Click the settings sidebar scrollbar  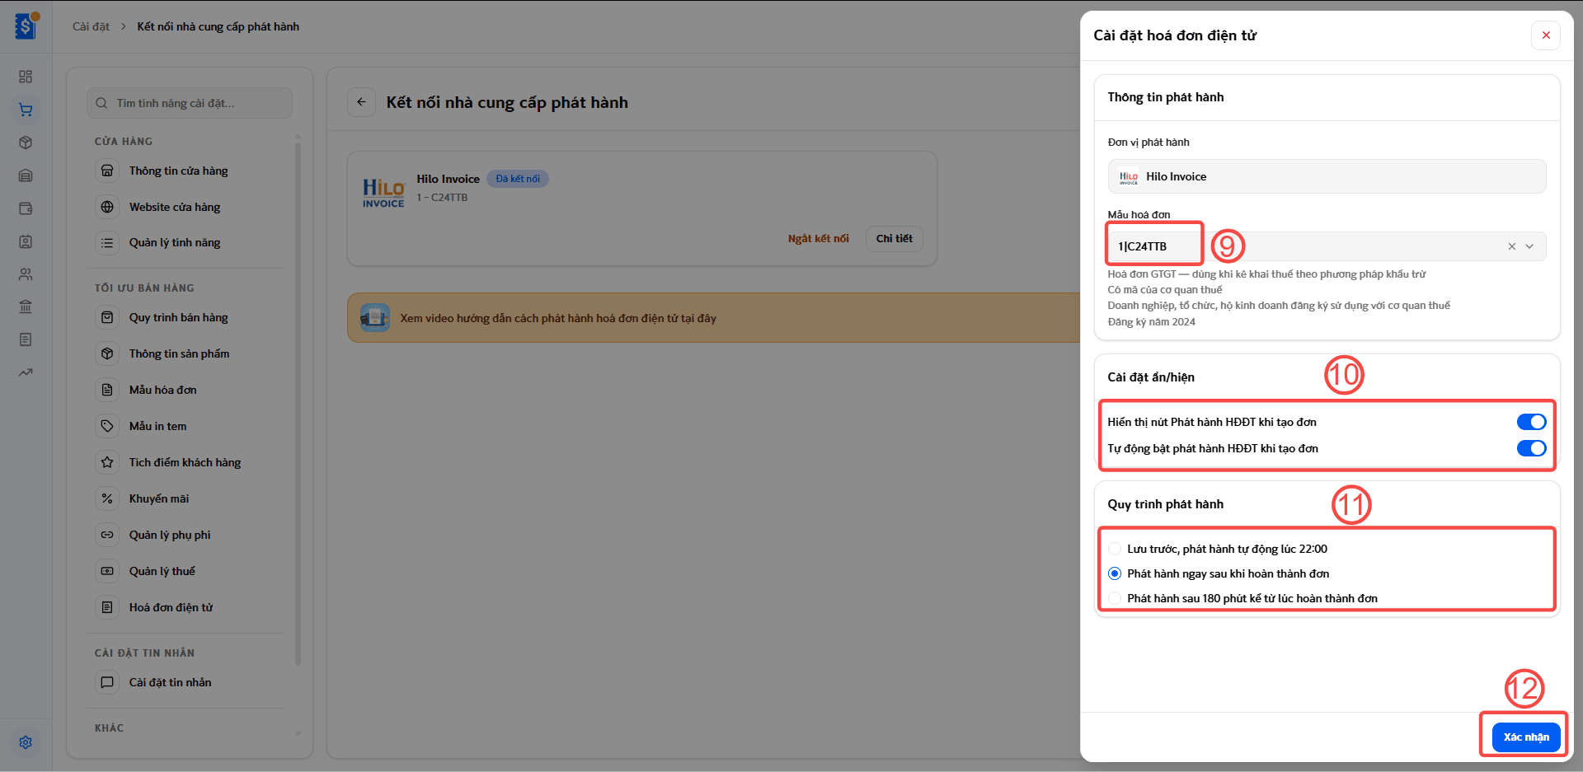(298, 404)
